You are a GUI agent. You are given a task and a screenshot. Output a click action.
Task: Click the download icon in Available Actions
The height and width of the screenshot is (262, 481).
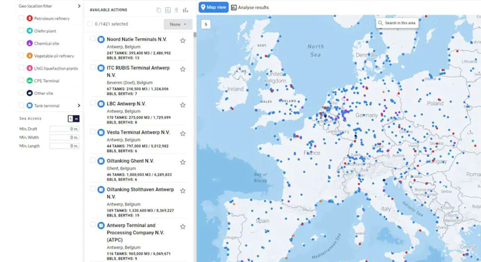[176, 10]
